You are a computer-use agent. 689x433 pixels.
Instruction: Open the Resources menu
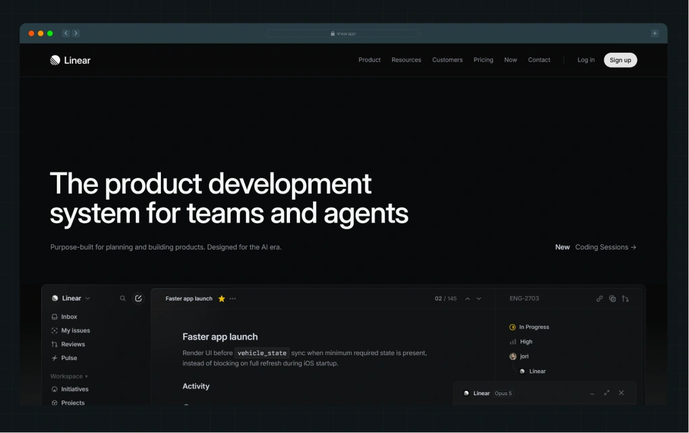click(x=406, y=60)
